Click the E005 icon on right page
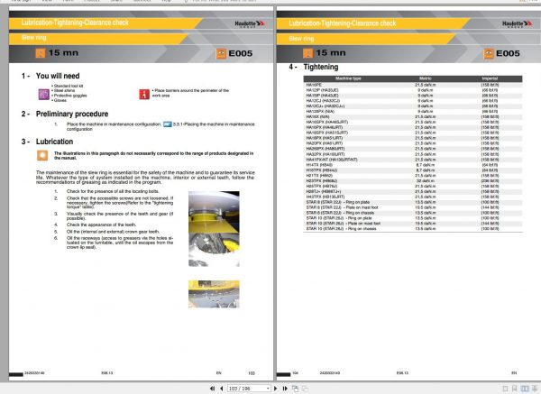 (489, 53)
